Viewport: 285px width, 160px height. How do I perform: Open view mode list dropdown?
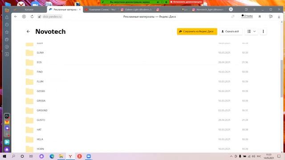pos(251,32)
